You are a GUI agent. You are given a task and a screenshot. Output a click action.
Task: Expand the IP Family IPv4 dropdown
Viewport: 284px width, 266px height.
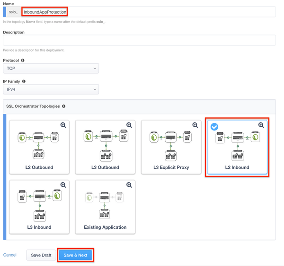pos(51,89)
